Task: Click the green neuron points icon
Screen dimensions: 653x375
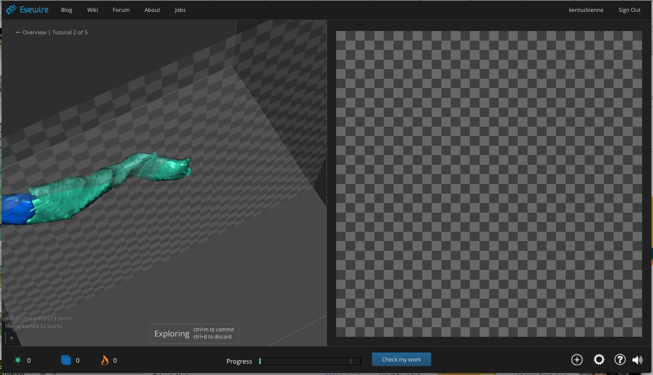Action: [18, 360]
